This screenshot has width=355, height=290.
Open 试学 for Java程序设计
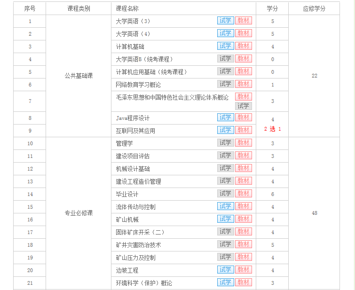coord(225,118)
